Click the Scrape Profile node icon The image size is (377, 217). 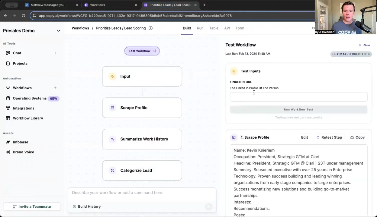(x=112, y=108)
